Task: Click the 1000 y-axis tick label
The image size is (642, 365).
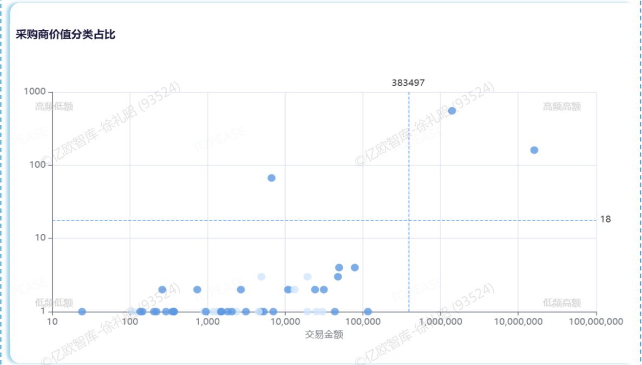Action: (x=35, y=92)
